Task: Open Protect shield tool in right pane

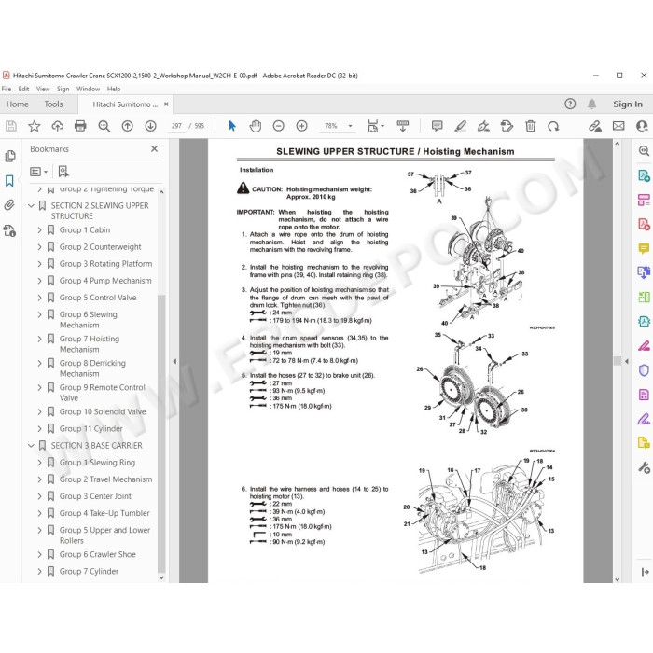Action: (x=644, y=369)
